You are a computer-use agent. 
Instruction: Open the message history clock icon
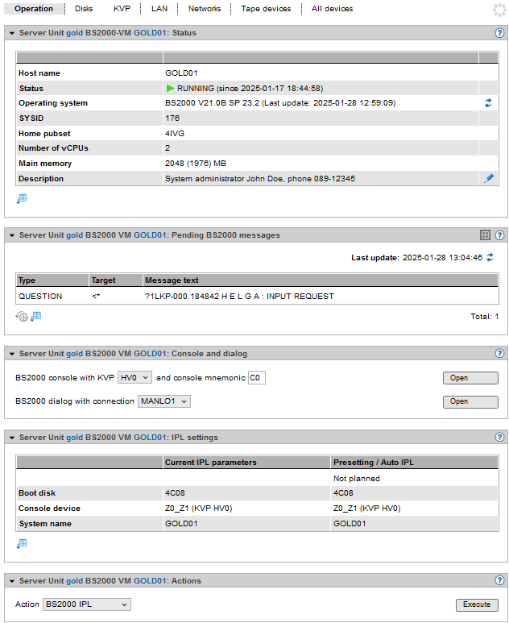22,317
